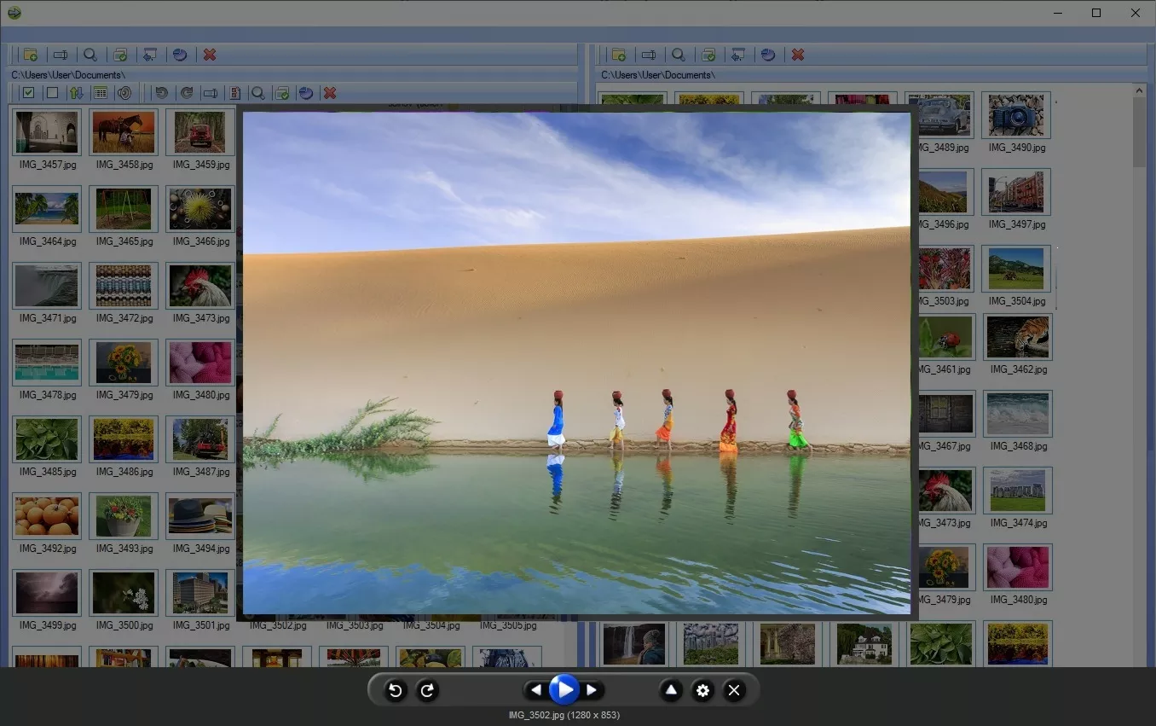Check all items using the checked-box toggle
This screenshot has height=726, width=1156.
point(28,92)
